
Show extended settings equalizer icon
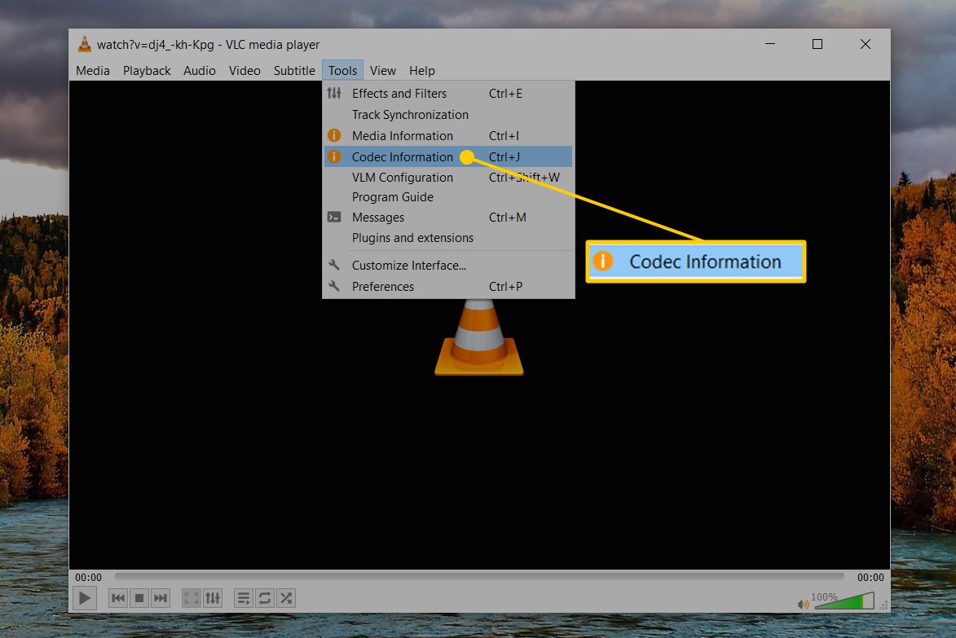point(213,598)
